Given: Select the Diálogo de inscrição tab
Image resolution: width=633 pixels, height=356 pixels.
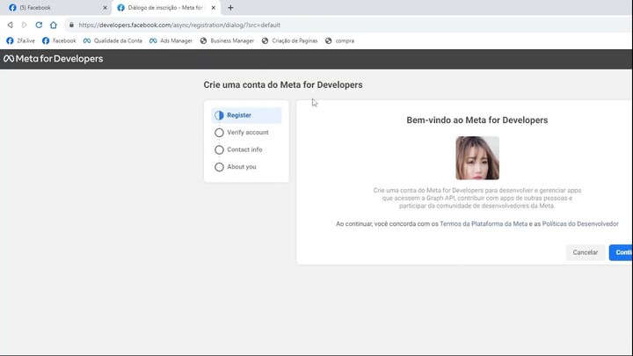Looking at the screenshot, I should click(x=165, y=8).
